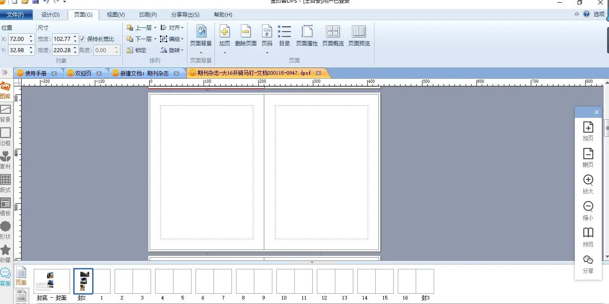The image size is (609, 304).
Task: Expand left sidebar panel arrow
Action: [5, 72]
